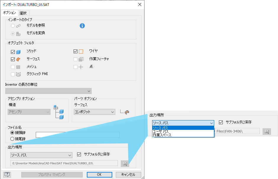Click the point crosshair icon

(81, 67)
